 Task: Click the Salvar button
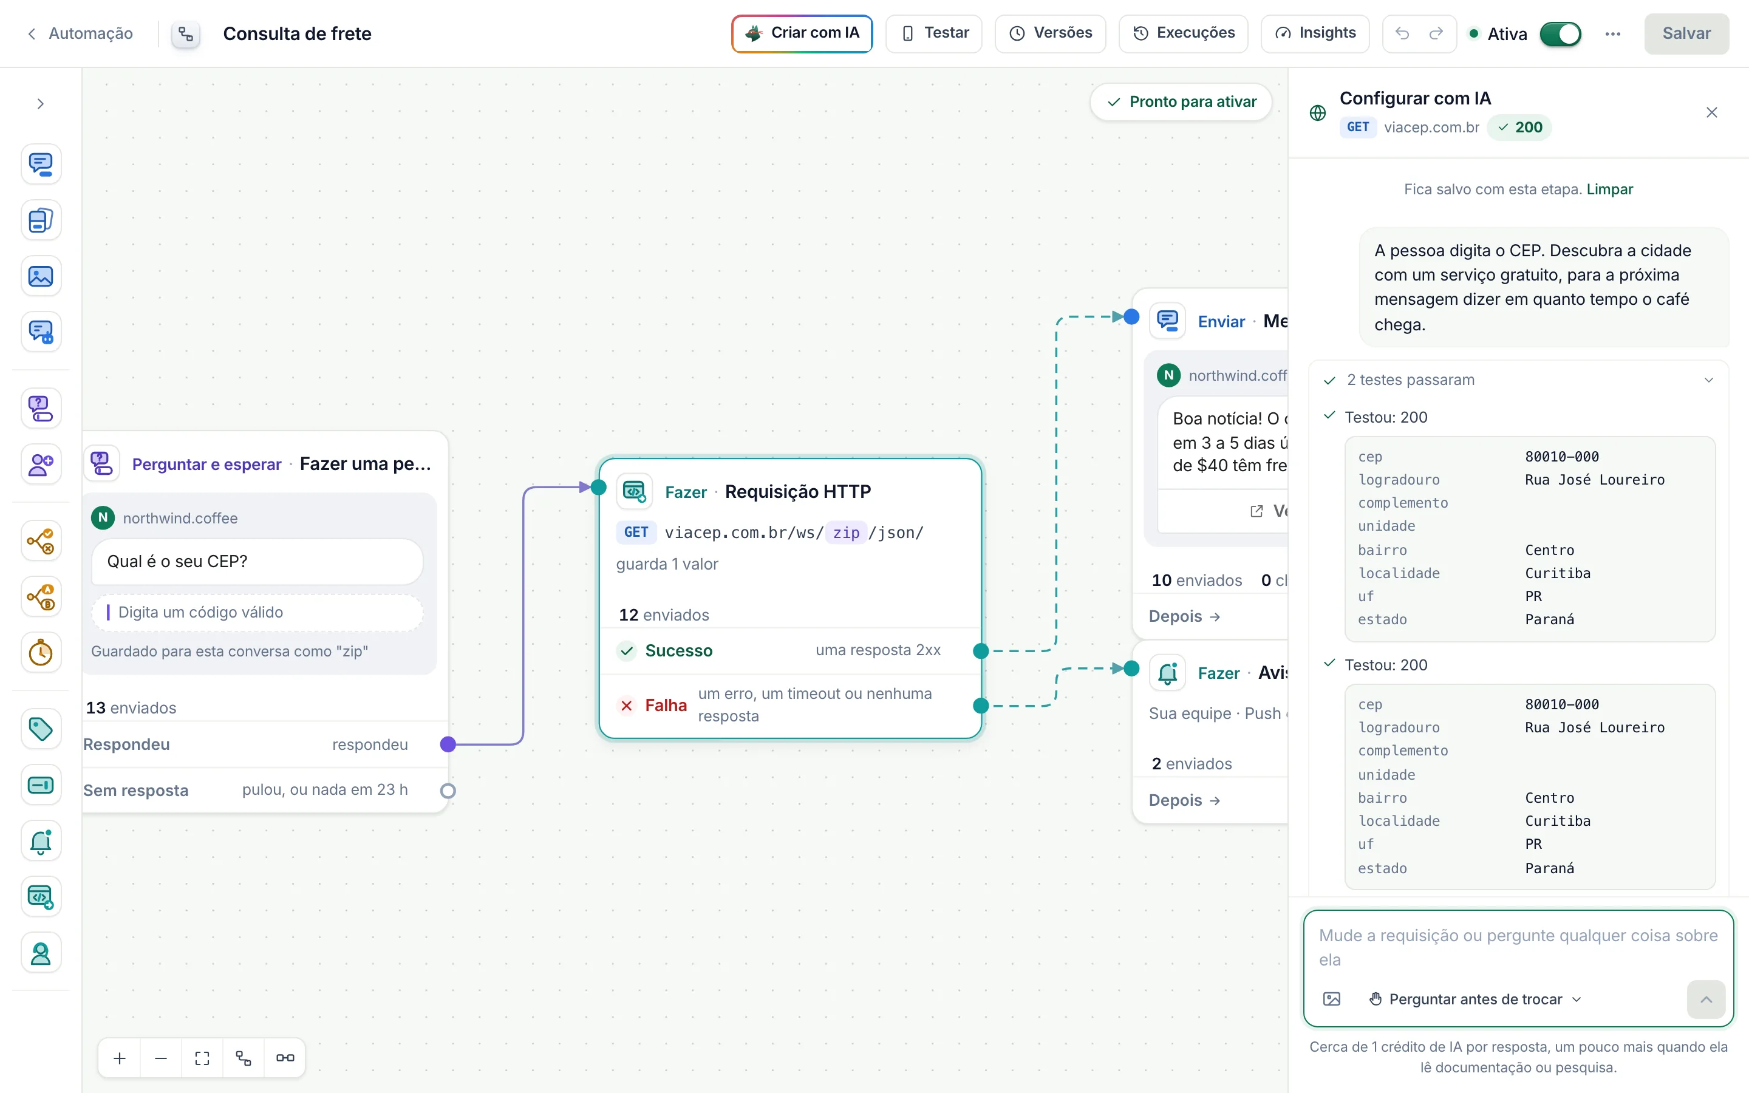[x=1686, y=33]
